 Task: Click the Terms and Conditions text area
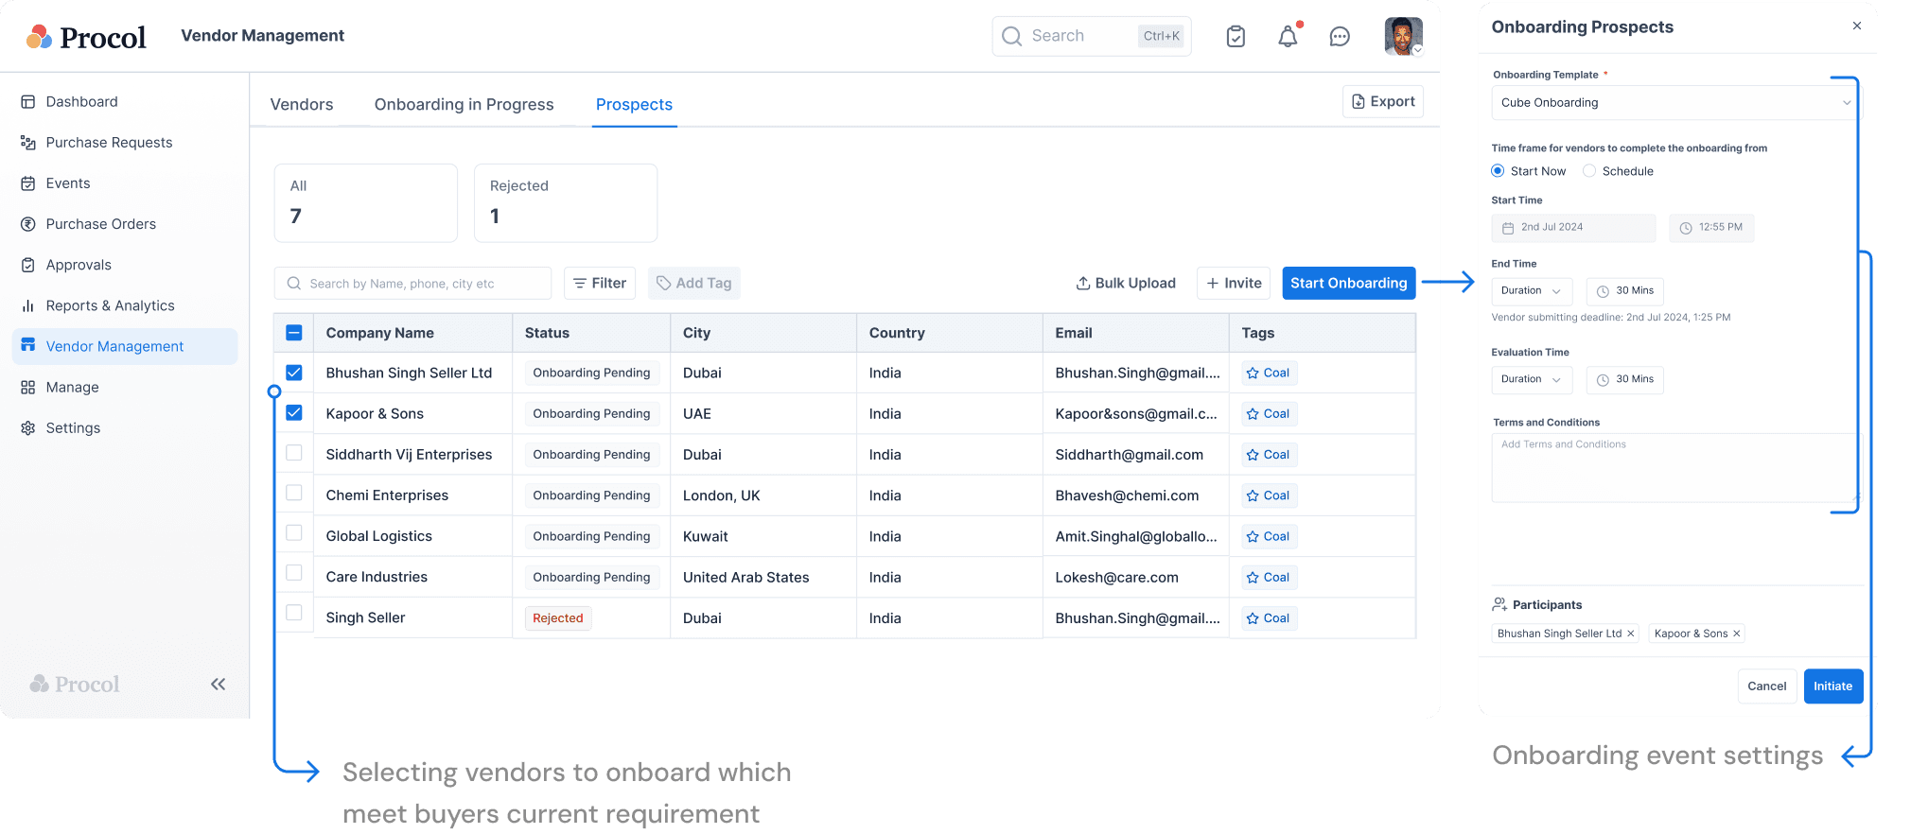1675,468
